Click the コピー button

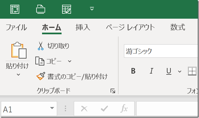[x=48, y=61]
